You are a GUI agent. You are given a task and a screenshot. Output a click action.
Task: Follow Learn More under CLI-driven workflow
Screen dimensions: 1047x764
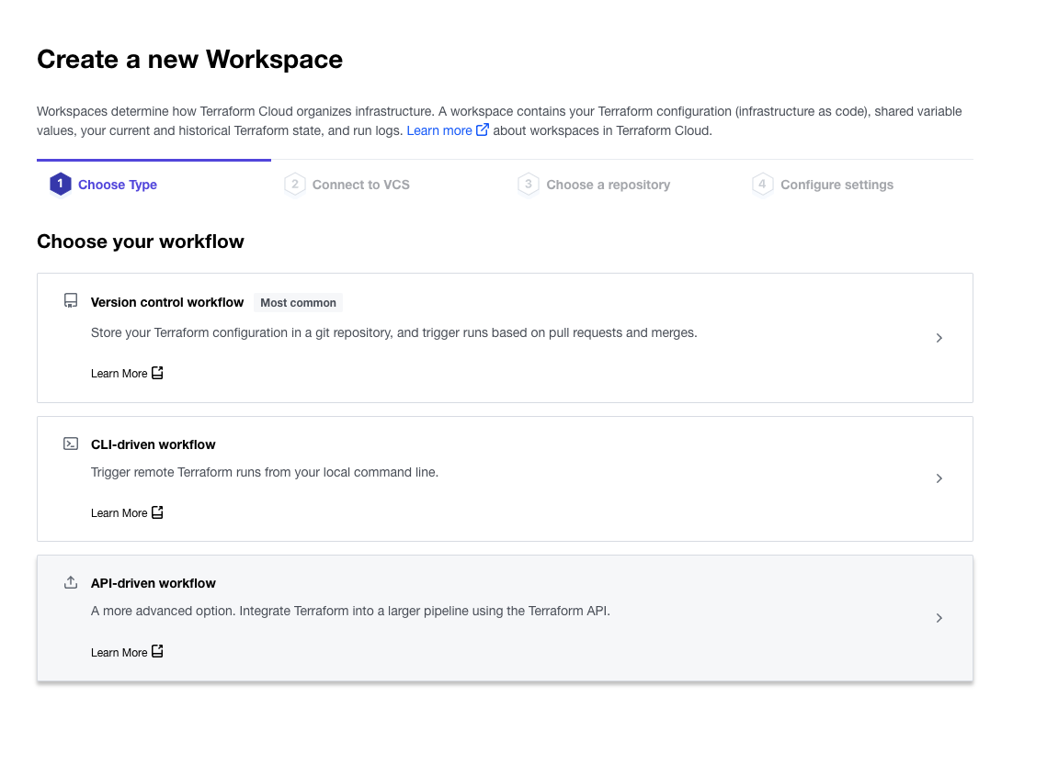119,513
